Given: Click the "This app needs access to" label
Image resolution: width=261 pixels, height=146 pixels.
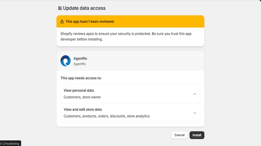Looking at the screenshot, I should (81, 78).
